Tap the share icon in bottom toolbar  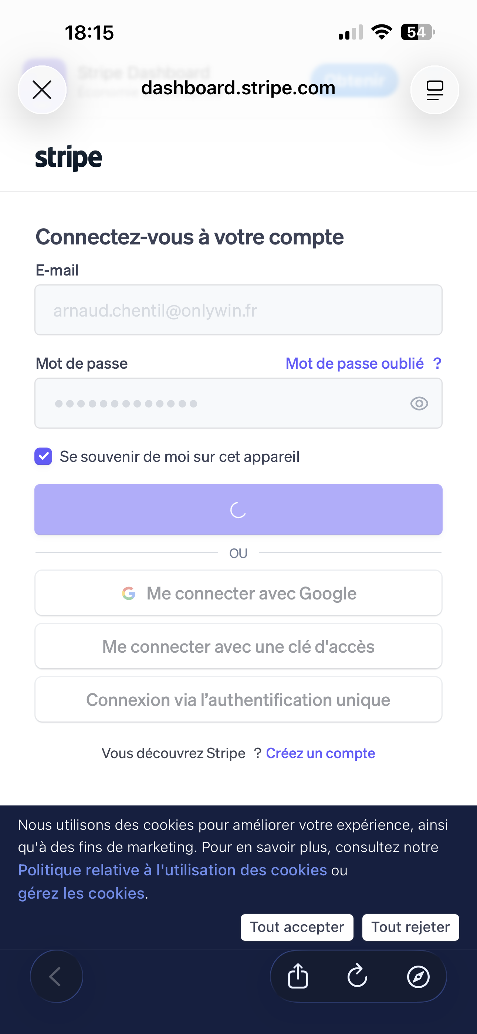(x=298, y=976)
